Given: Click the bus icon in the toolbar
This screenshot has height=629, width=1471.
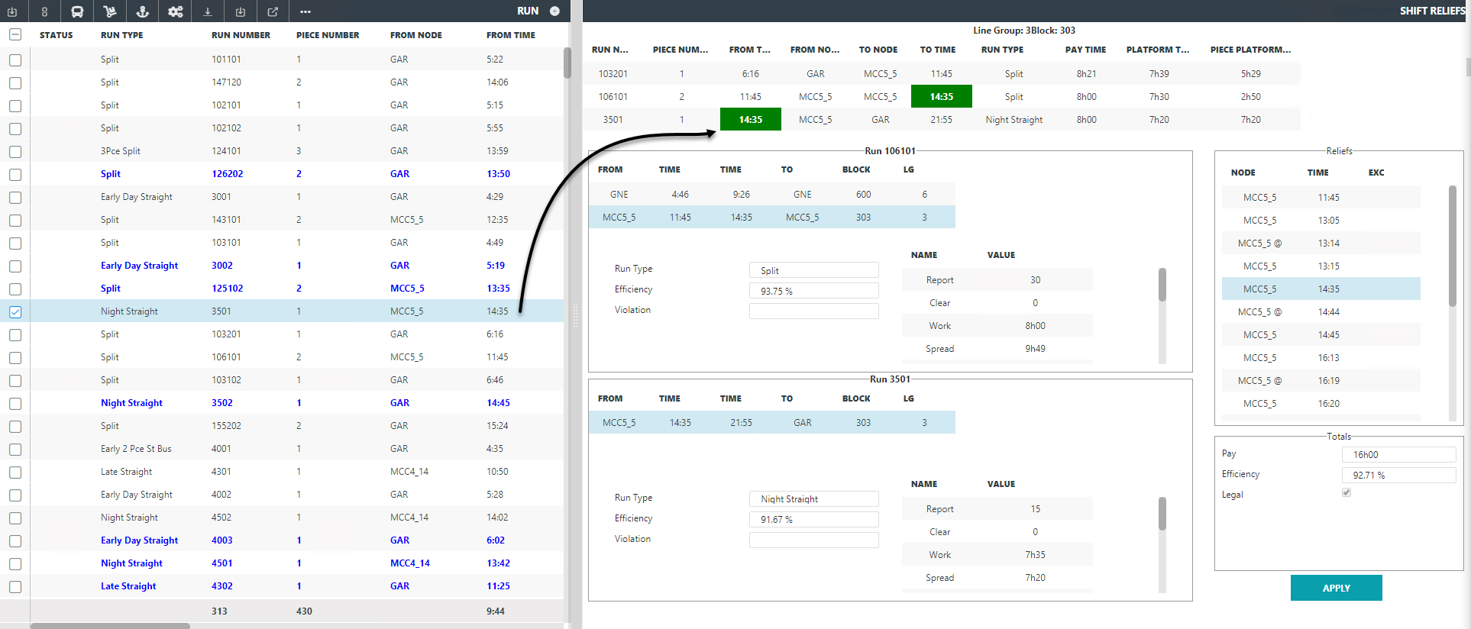Looking at the screenshot, I should click(x=77, y=11).
